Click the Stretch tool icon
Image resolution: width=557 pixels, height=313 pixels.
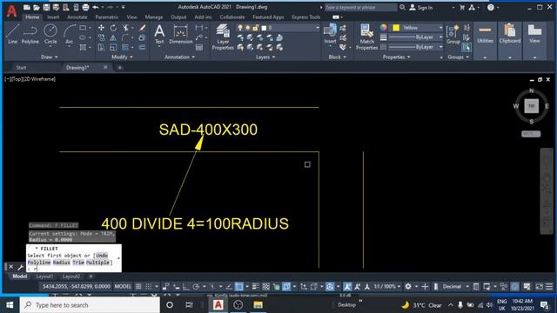(101, 47)
